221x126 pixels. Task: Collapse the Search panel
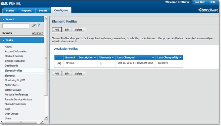click(x=3, y=19)
